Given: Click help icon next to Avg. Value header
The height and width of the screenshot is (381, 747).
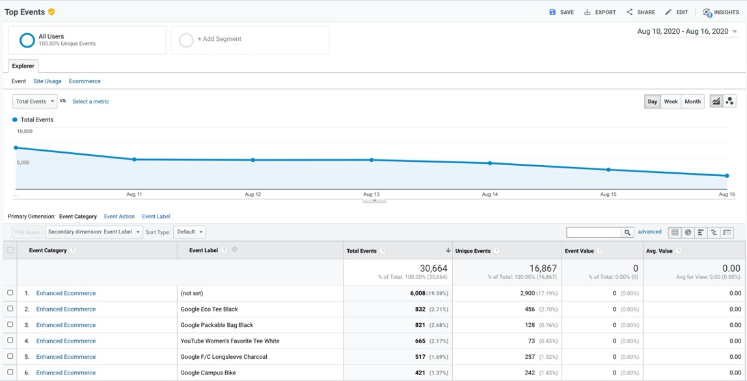Looking at the screenshot, I should 679,250.
